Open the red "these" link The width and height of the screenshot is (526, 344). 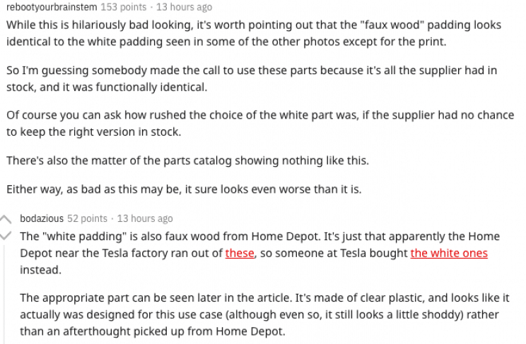(239, 253)
